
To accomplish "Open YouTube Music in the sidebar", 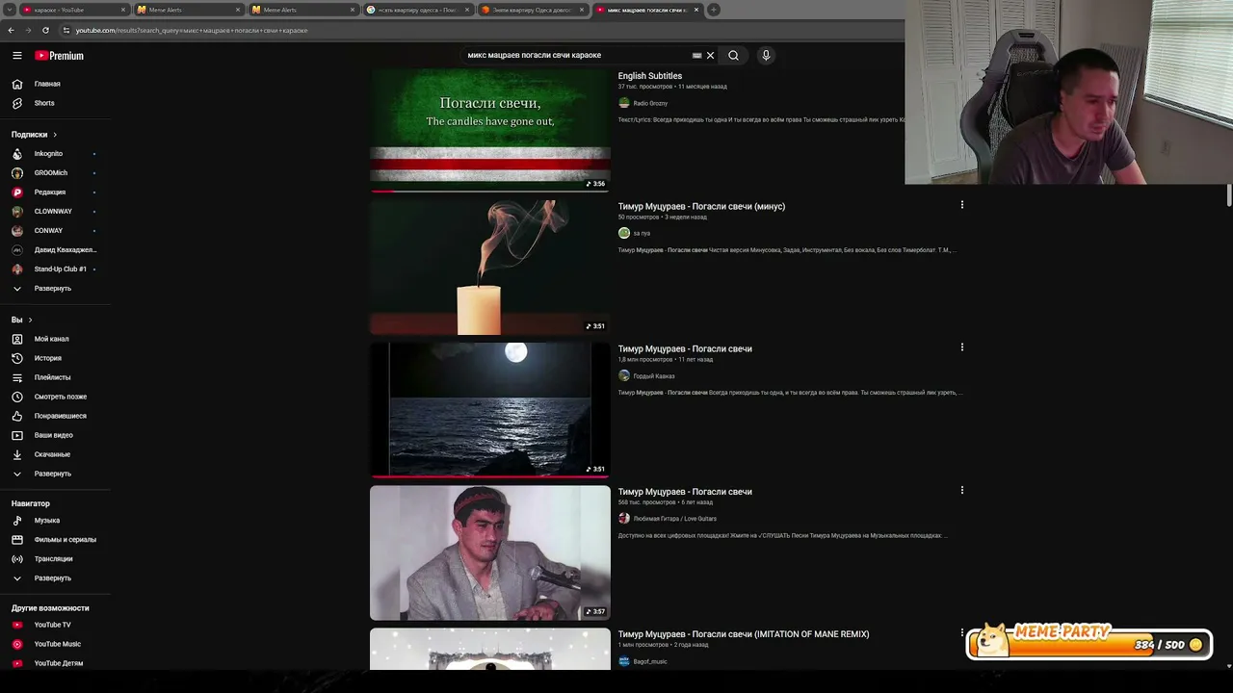I will click(55, 644).
